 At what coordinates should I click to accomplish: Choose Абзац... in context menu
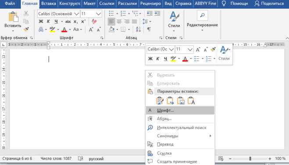(180, 119)
